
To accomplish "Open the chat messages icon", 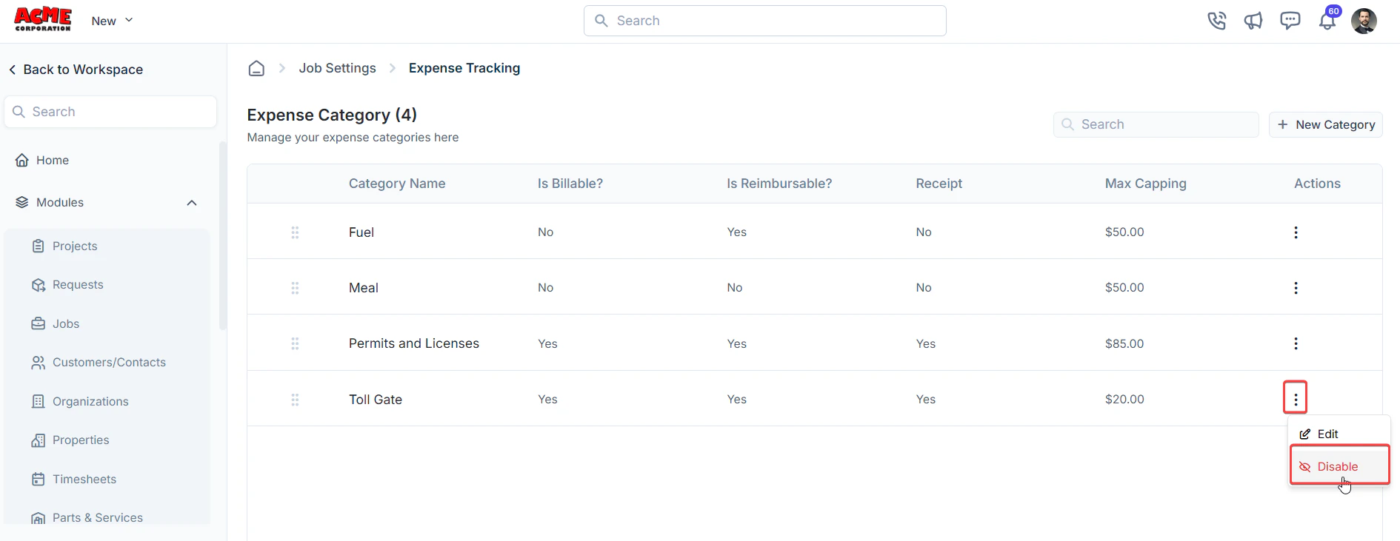I will tap(1290, 21).
